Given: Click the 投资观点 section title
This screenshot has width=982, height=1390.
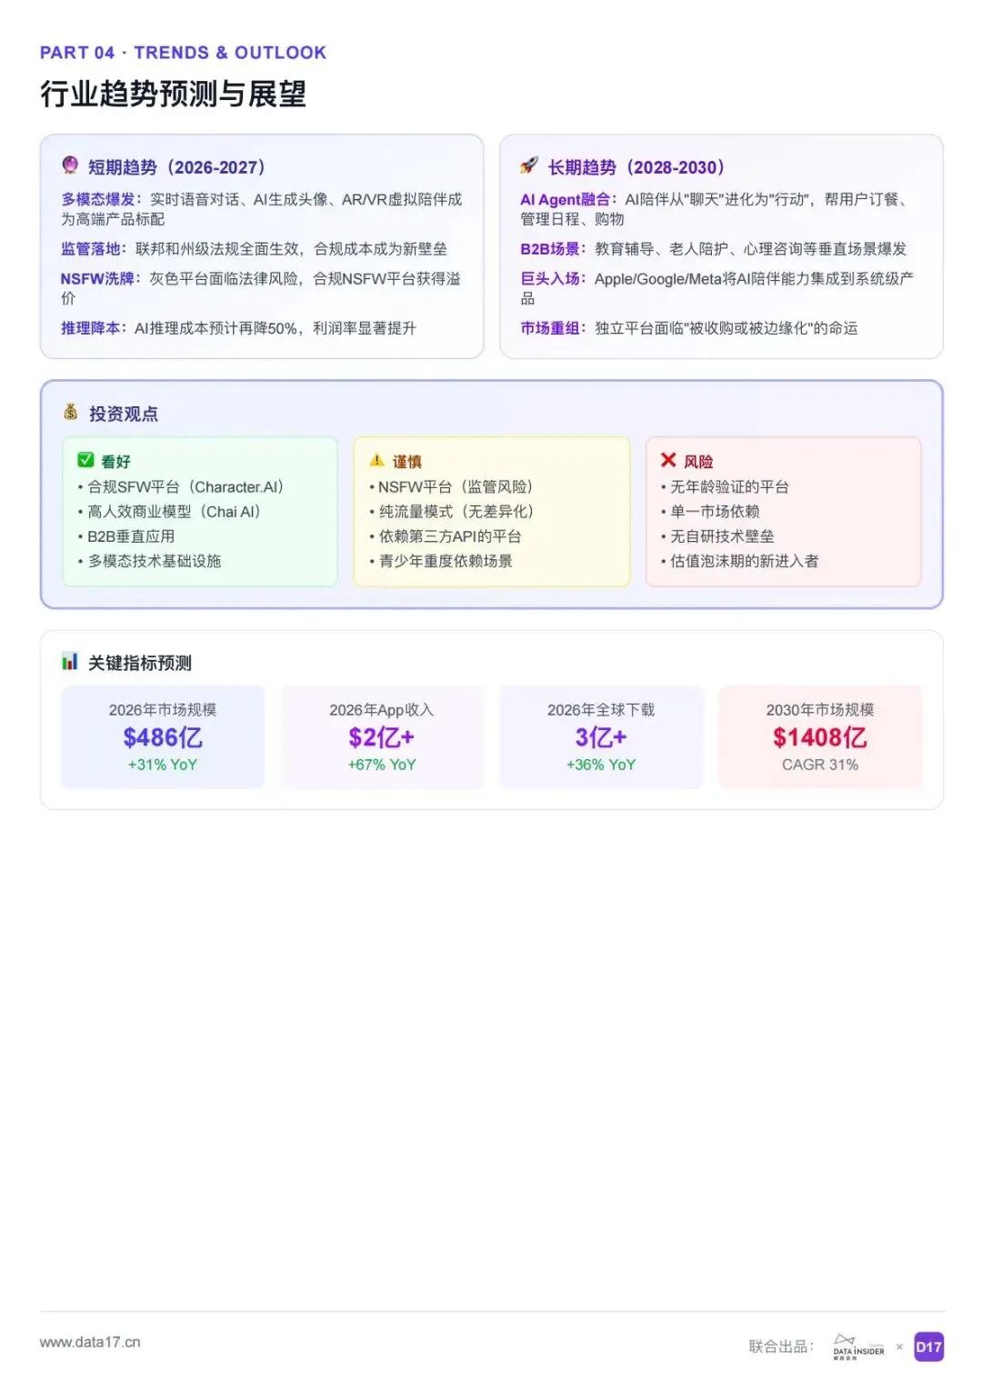Looking at the screenshot, I should (124, 414).
